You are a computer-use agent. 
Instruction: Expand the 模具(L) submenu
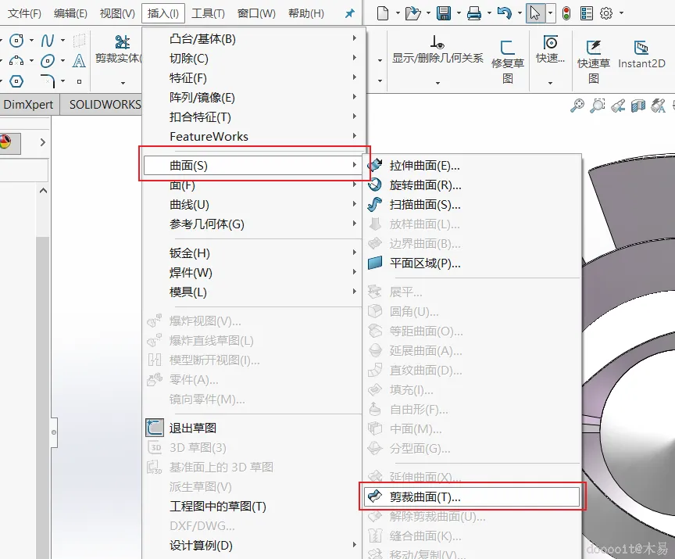click(x=252, y=292)
